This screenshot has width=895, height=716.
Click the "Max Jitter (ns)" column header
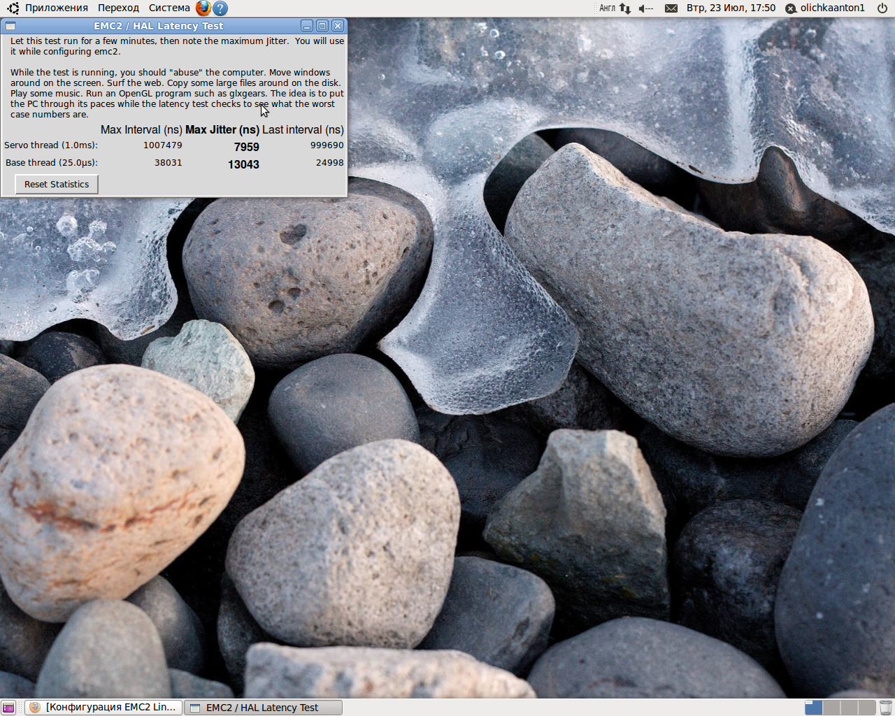(222, 130)
